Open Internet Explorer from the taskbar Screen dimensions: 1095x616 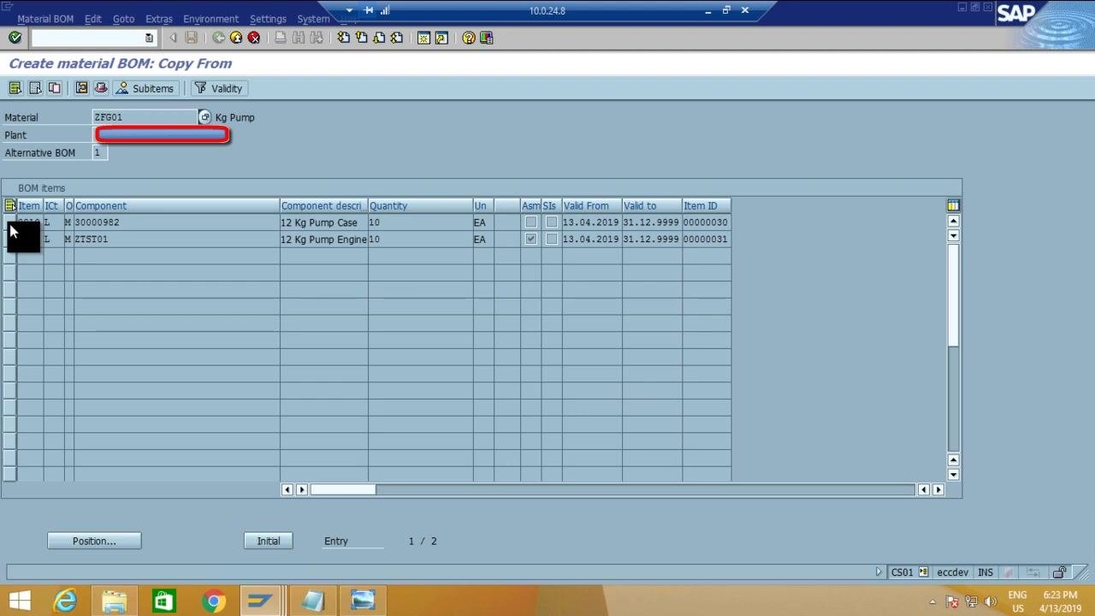coord(65,601)
